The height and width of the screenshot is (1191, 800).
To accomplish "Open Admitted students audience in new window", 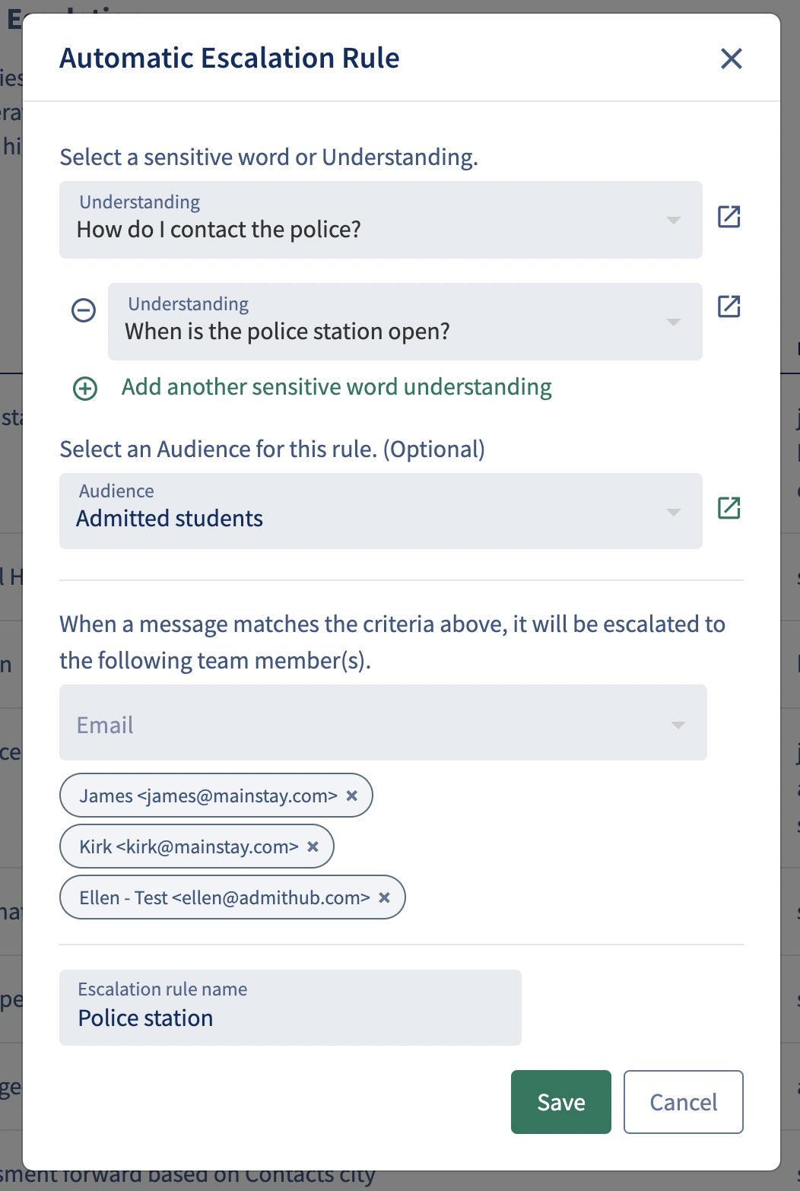I will [729, 507].
